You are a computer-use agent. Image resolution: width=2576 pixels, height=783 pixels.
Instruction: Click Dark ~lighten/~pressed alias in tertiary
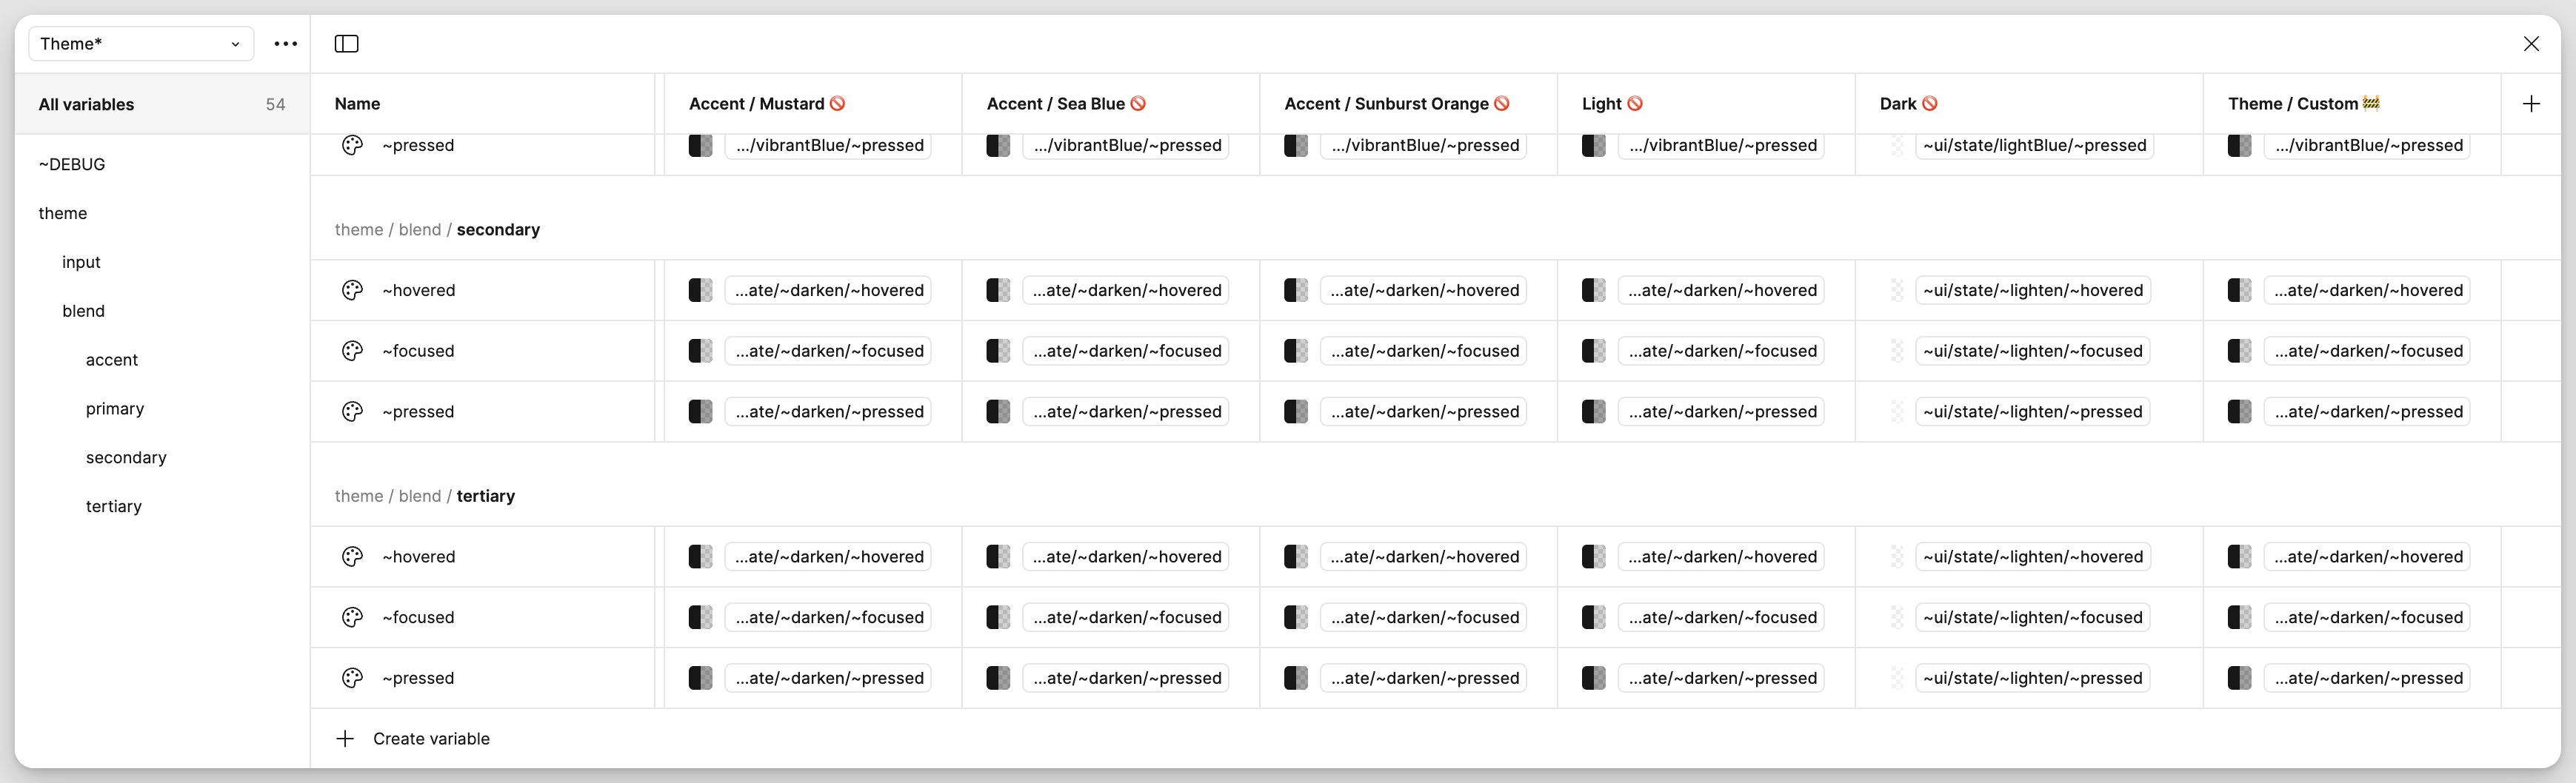click(2033, 678)
